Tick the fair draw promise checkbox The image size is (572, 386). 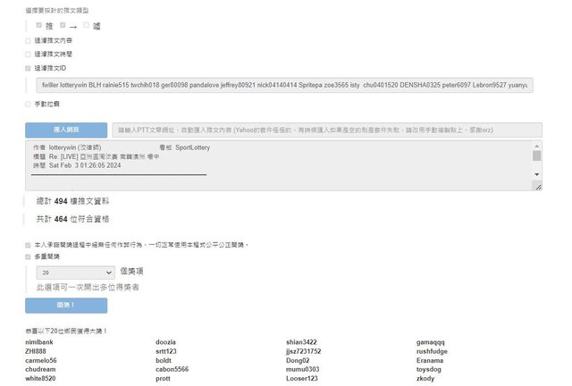[28, 244]
